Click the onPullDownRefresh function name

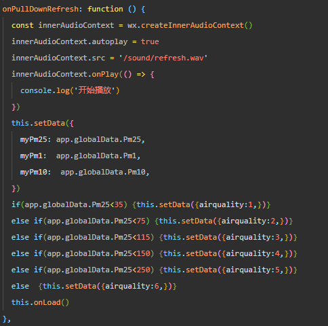(x=41, y=9)
